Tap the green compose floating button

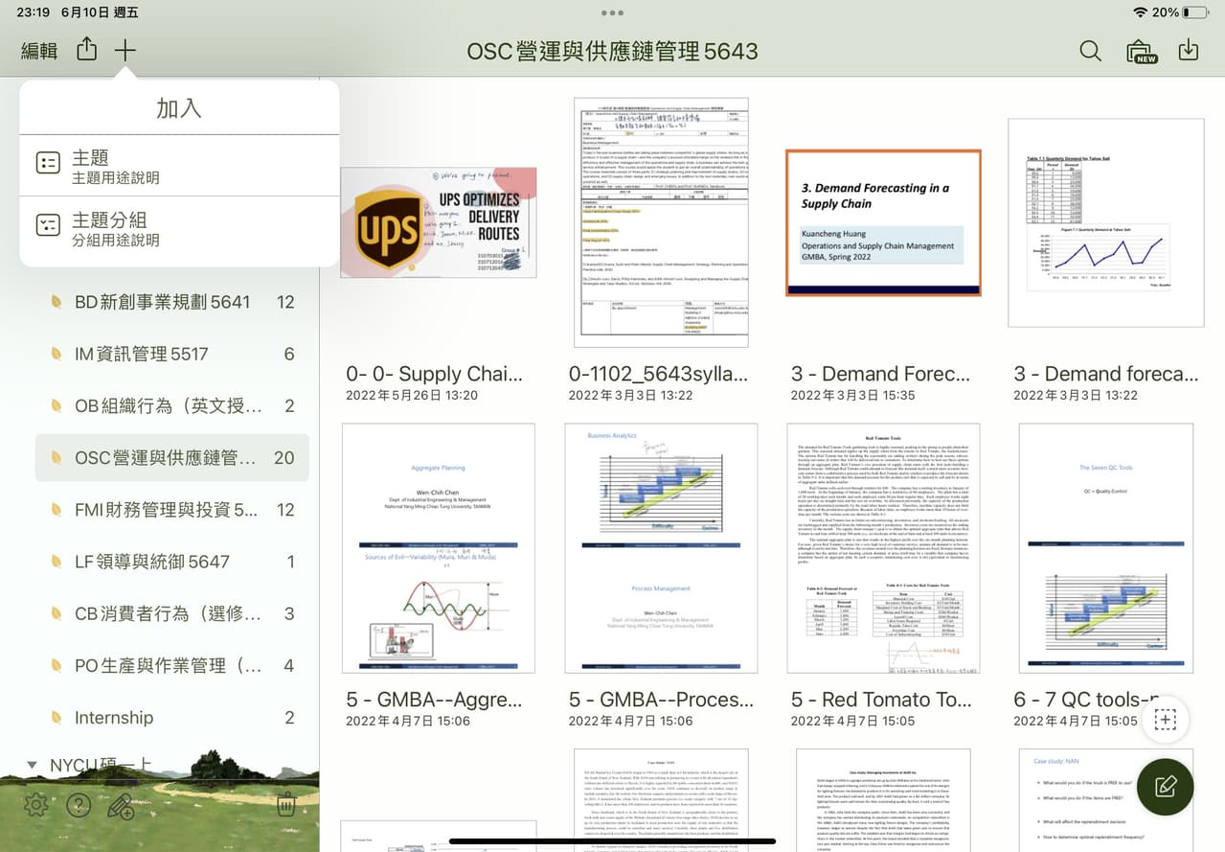point(1165,787)
